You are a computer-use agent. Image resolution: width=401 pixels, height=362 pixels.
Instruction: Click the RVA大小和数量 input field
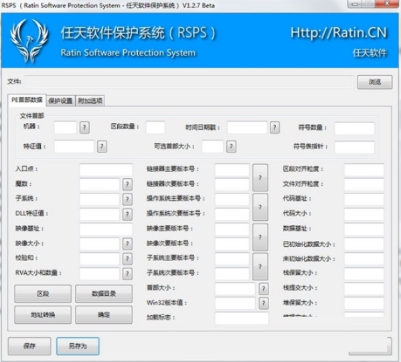(x=100, y=274)
